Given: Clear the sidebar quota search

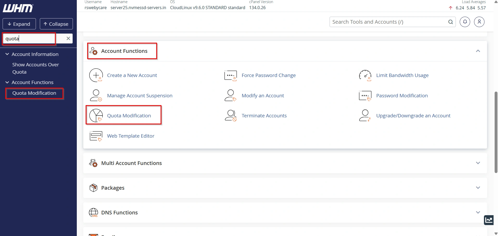Looking at the screenshot, I should (68, 39).
